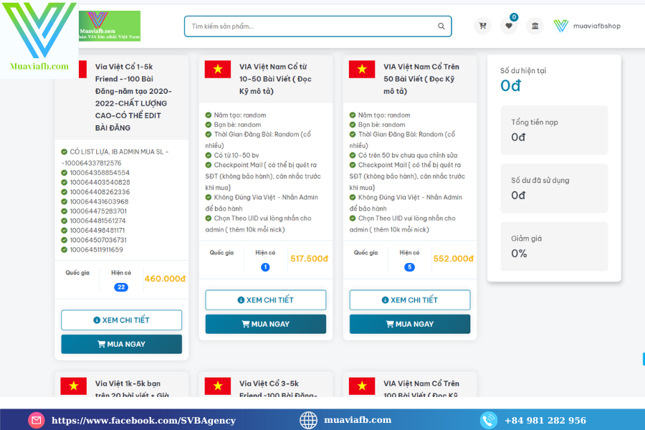Open Via Việt Cổ 3-5k product title
Image resolution: width=645 pixels, height=430 pixels.
coord(278,389)
